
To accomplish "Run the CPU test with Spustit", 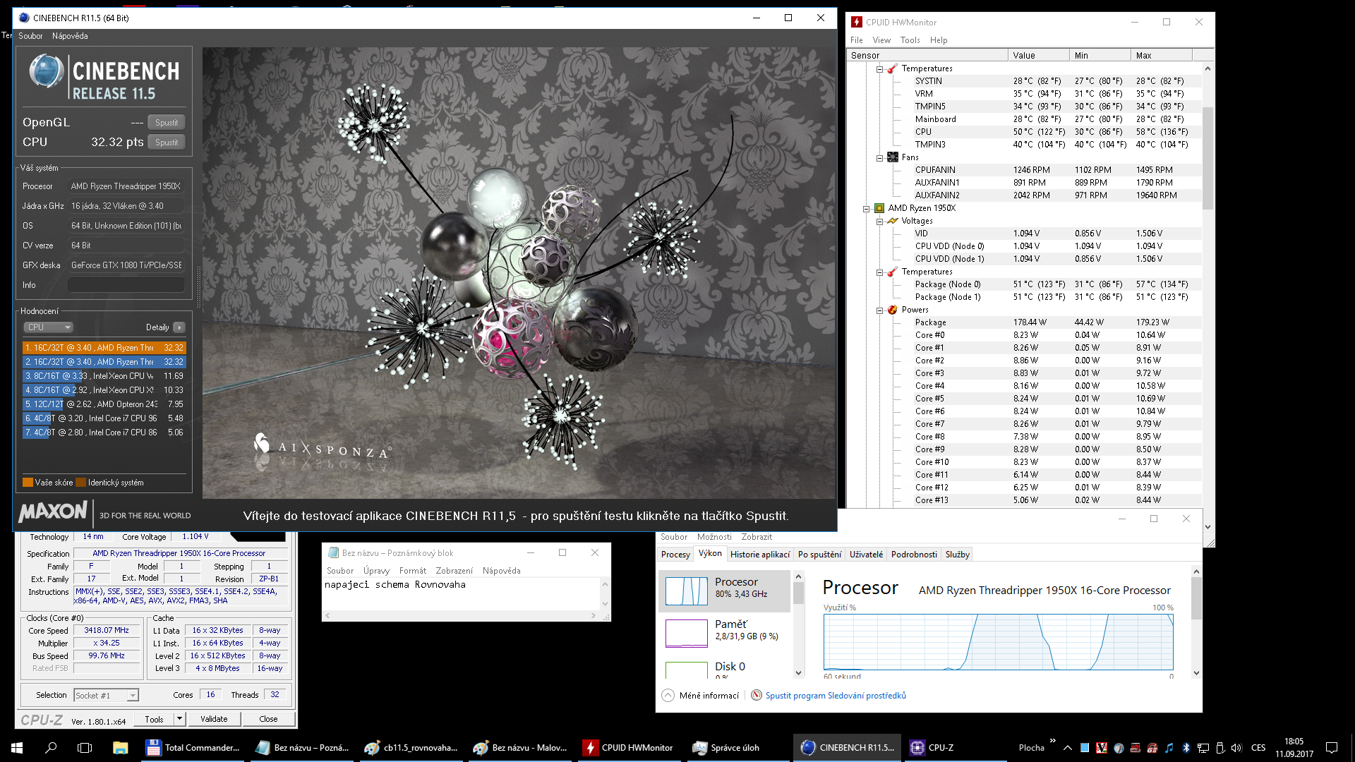I will pyautogui.click(x=167, y=142).
